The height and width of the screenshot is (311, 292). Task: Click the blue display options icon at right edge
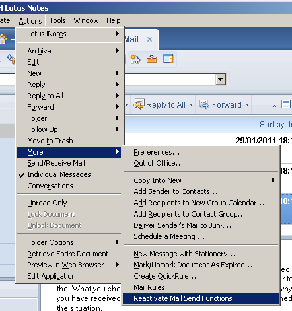coord(286,104)
